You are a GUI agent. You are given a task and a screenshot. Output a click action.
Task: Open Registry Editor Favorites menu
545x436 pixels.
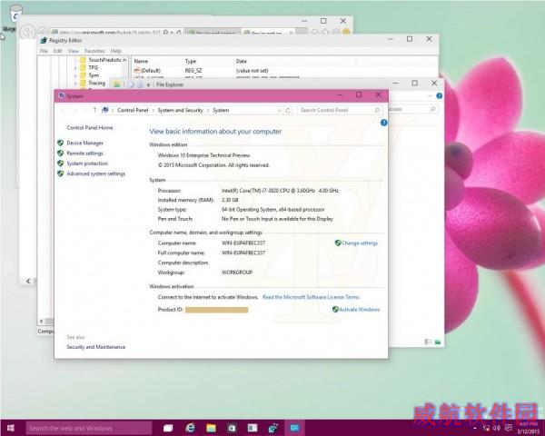pyautogui.click(x=94, y=51)
